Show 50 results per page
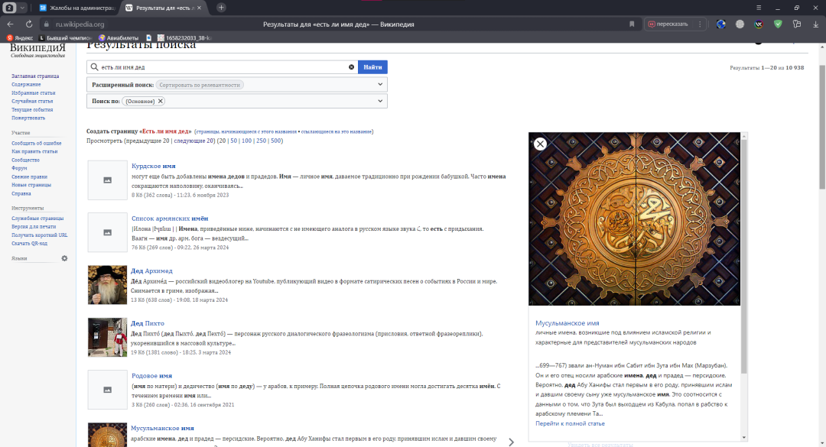The image size is (826, 447). (233, 141)
